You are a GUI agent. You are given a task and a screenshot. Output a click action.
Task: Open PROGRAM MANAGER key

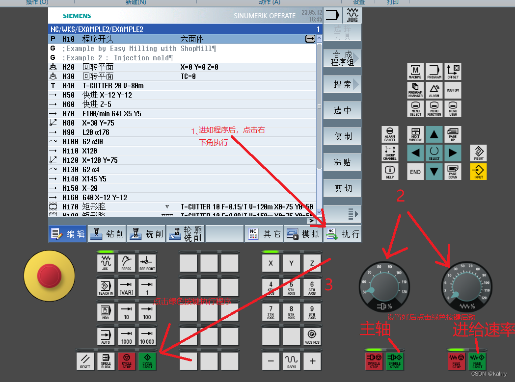pyautogui.click(x=415, y=90)
